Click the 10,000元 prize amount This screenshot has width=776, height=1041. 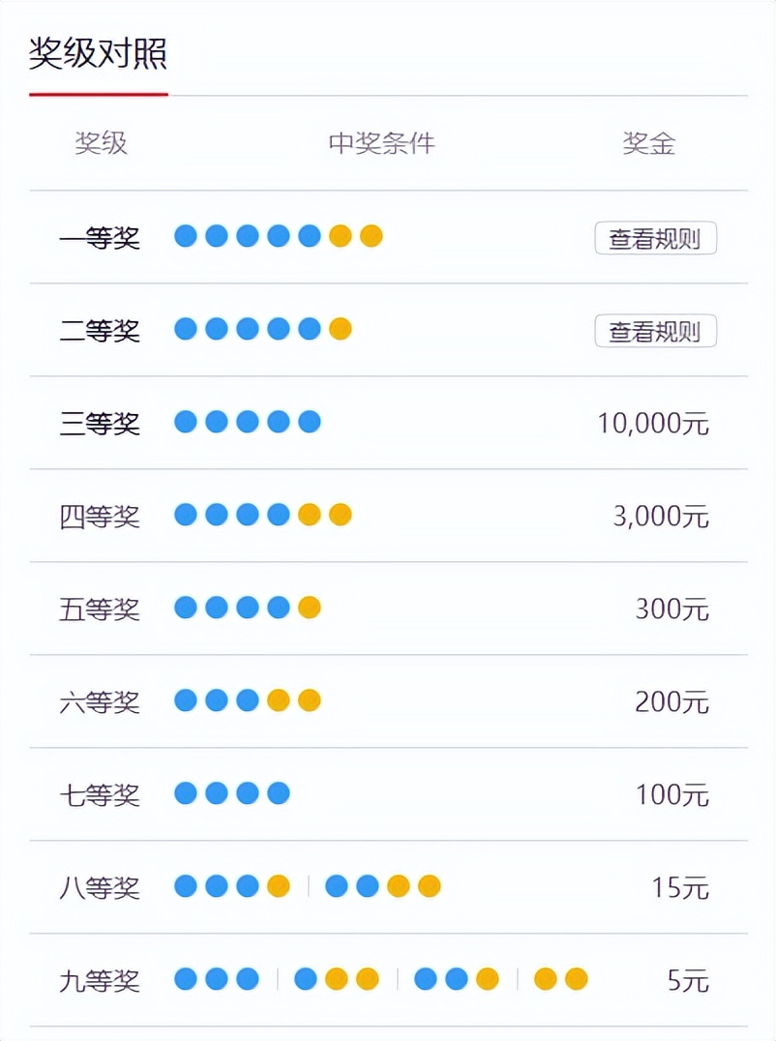[x=653, y=424]
